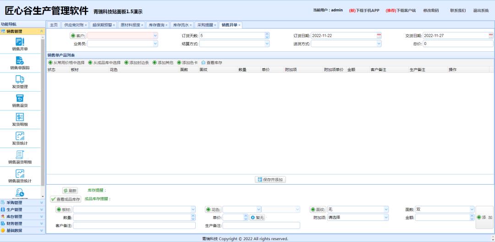Switch to the 主页 tab
This screenshot has width=495, height=242.
click(x=54, y=25)
